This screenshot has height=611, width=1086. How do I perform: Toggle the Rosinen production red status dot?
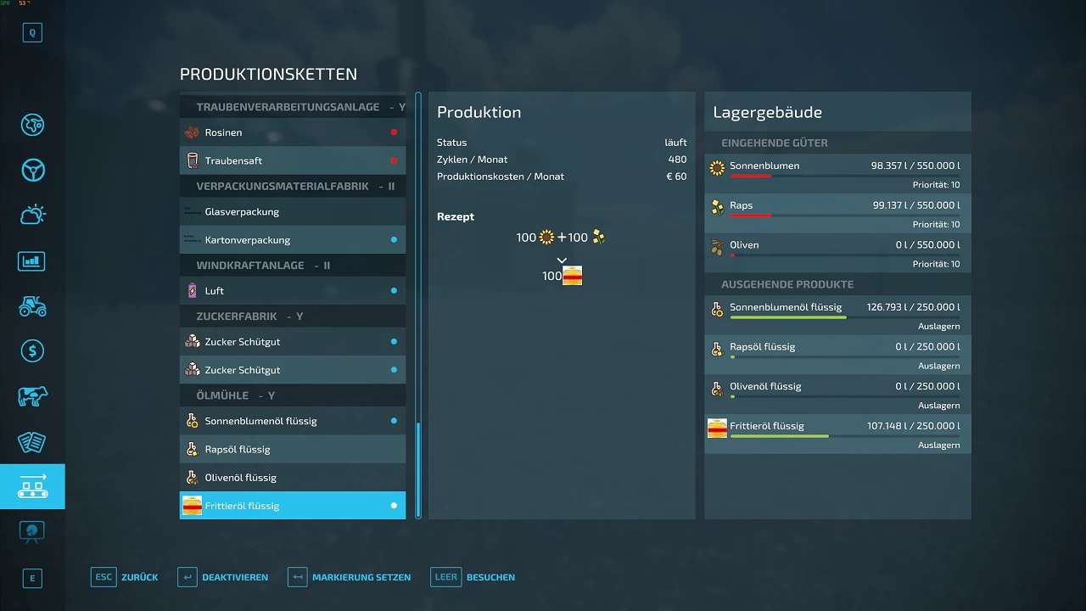pyautogui.click(x=394, y=132)
